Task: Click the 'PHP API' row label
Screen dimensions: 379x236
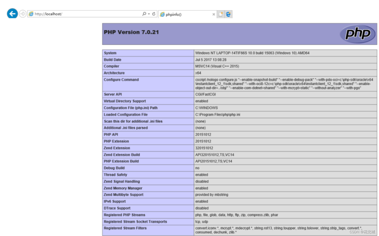Action: pos(111,135)
